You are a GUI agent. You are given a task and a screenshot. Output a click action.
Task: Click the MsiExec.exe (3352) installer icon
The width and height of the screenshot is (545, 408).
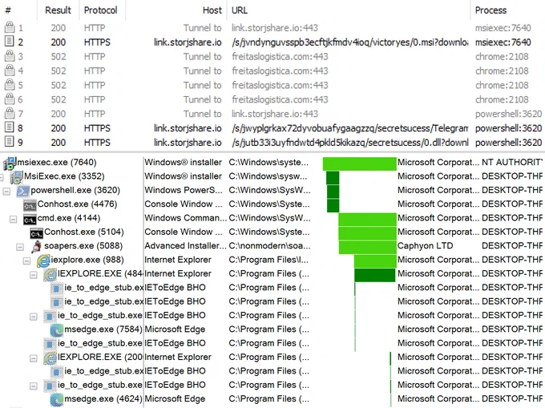pyautogui.click(x=16, y=176)
